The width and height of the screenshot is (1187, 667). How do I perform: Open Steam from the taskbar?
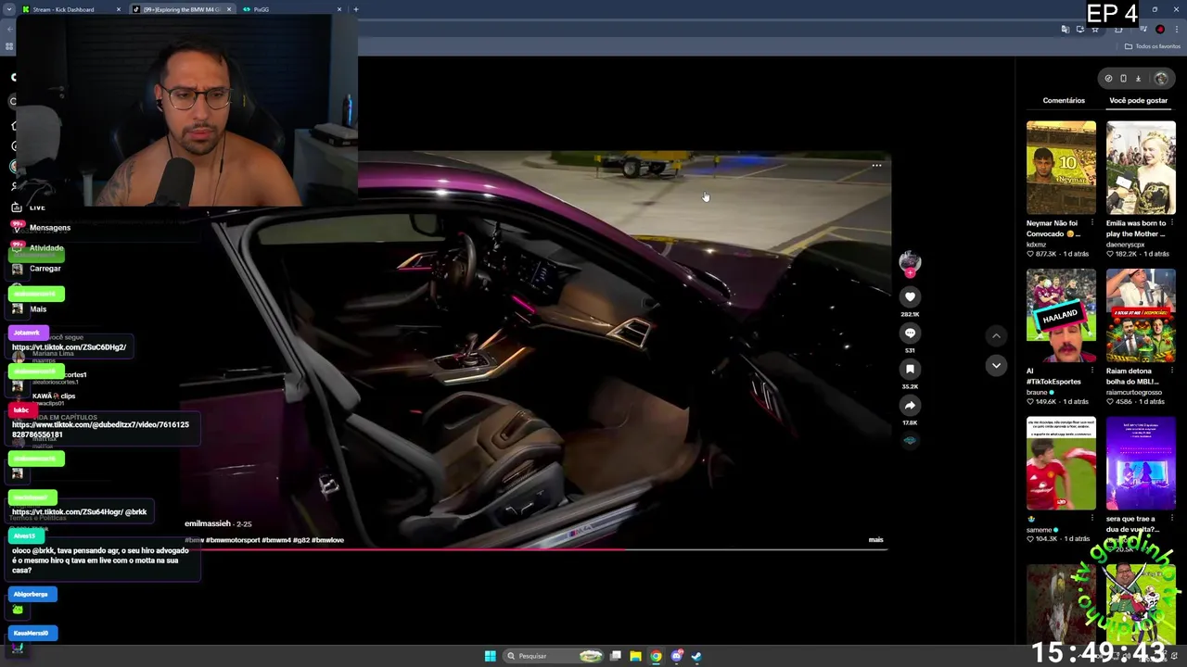[x=696, y=656]
